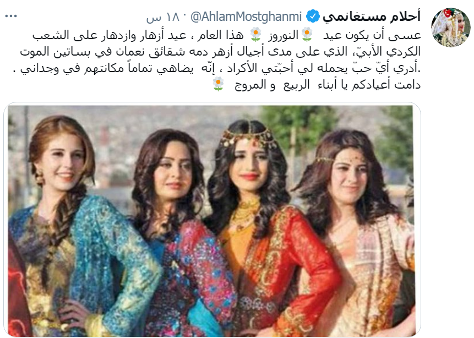The height and width of the screenshot is (338, 474).
Task: Click the blue verified badge icon
Action: point(313,16)
